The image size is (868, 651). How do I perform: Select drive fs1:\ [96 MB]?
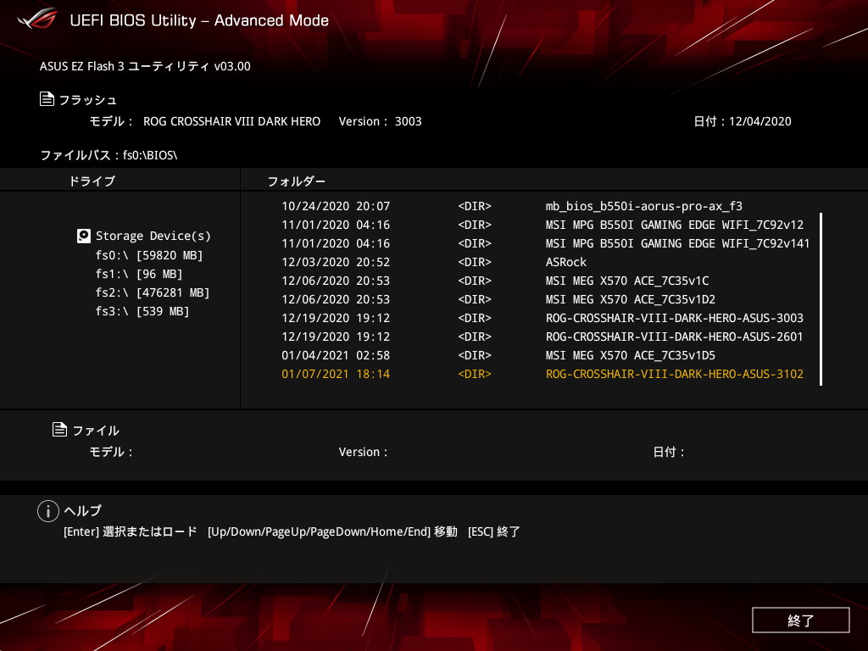pyautogui.click(x=138, y=274)
